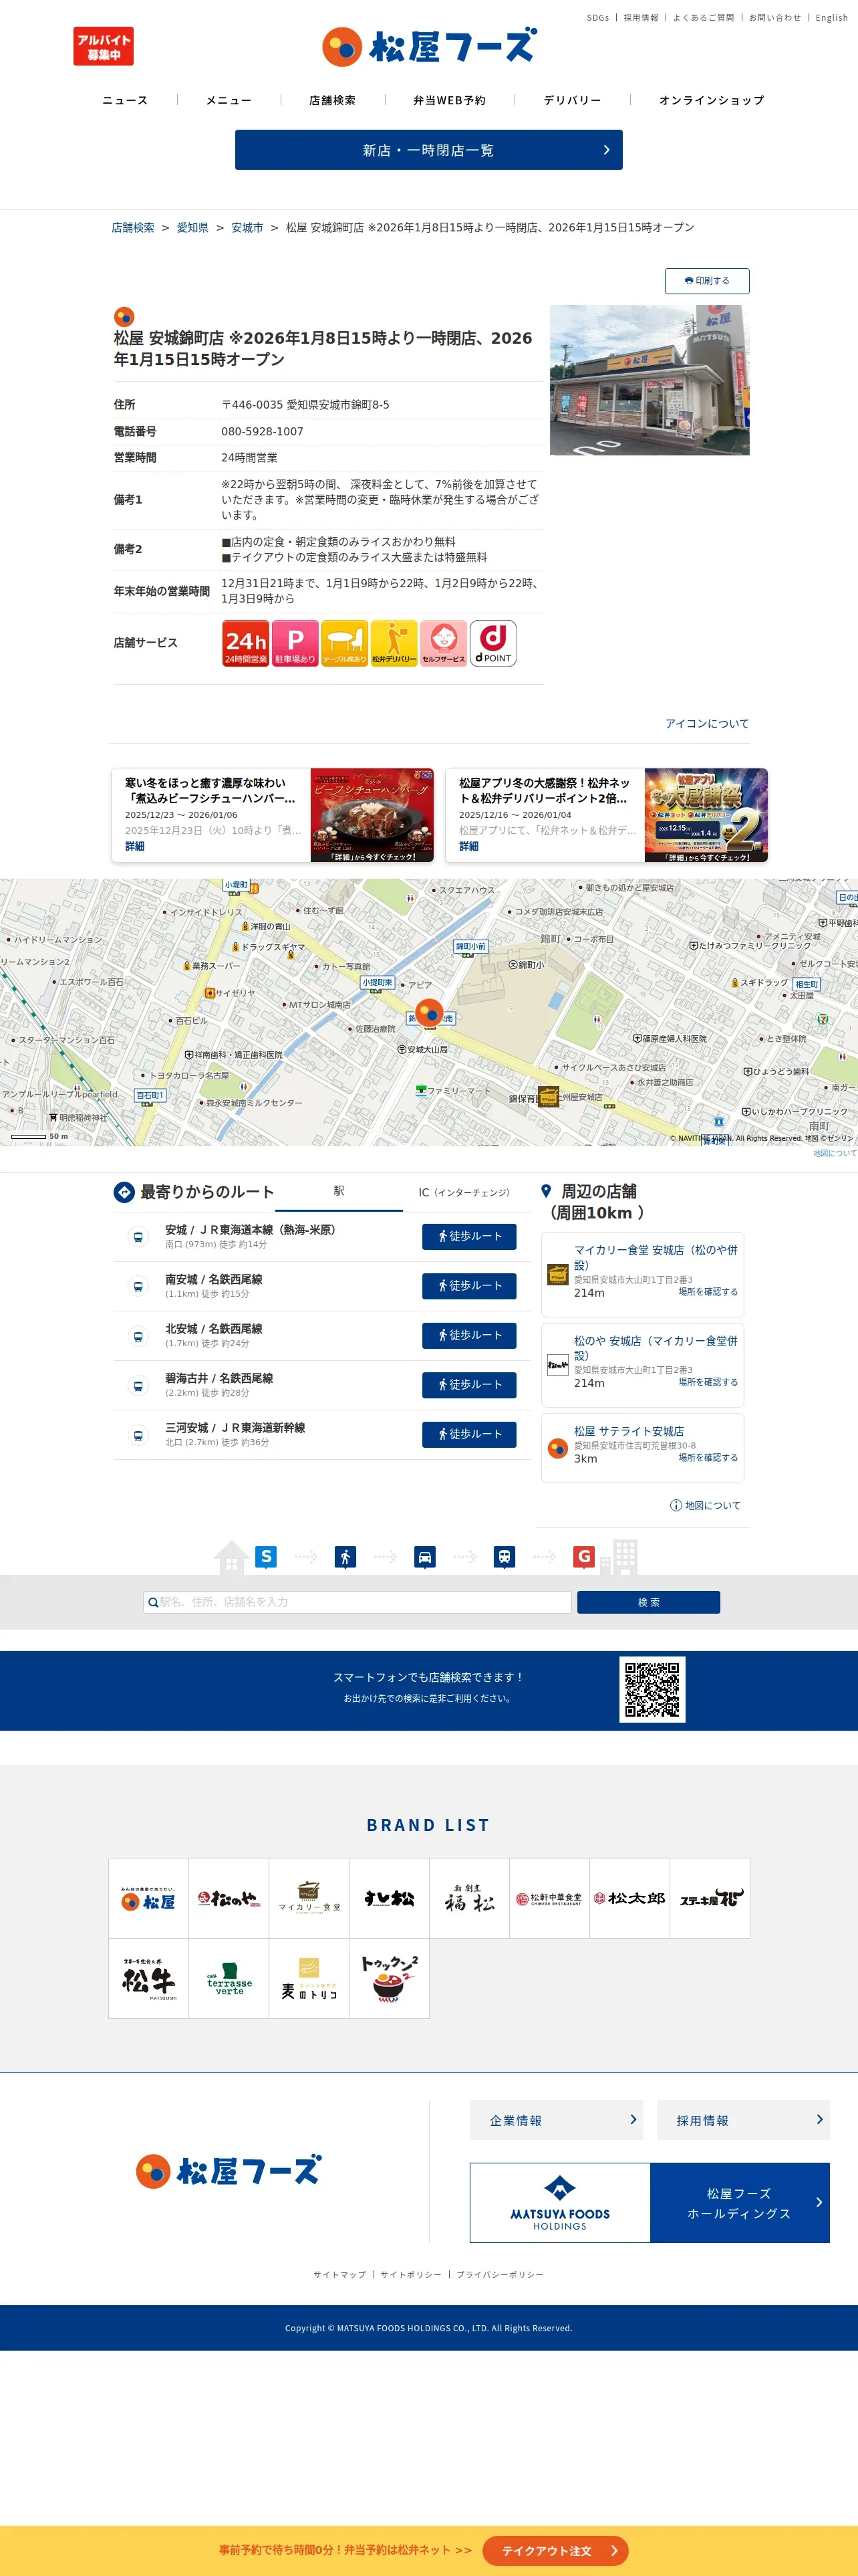The width and height of the screenshot is (858, 2576).
Task: Open the 松牛 brand logo tile
Action: (149, 1978)
